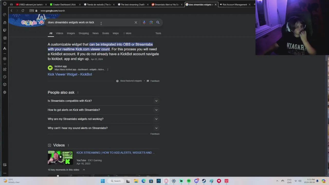This screenshot has height=185, width=329.
Task: Open the search Tools button
Action: coord(158,33)
